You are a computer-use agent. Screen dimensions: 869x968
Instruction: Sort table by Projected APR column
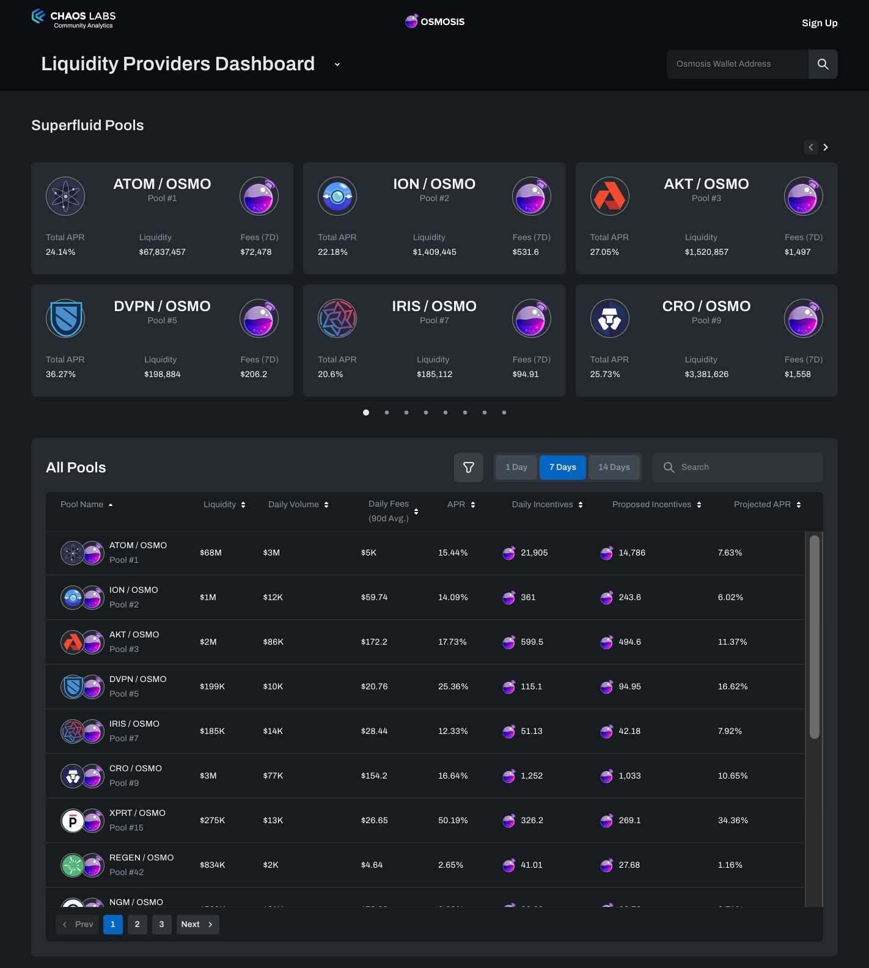click(x=767, y=505)
